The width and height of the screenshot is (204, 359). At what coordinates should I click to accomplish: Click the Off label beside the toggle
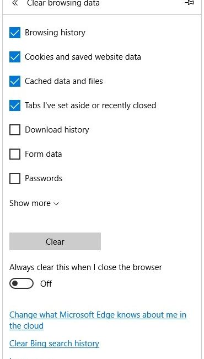(x=46, y=284)
